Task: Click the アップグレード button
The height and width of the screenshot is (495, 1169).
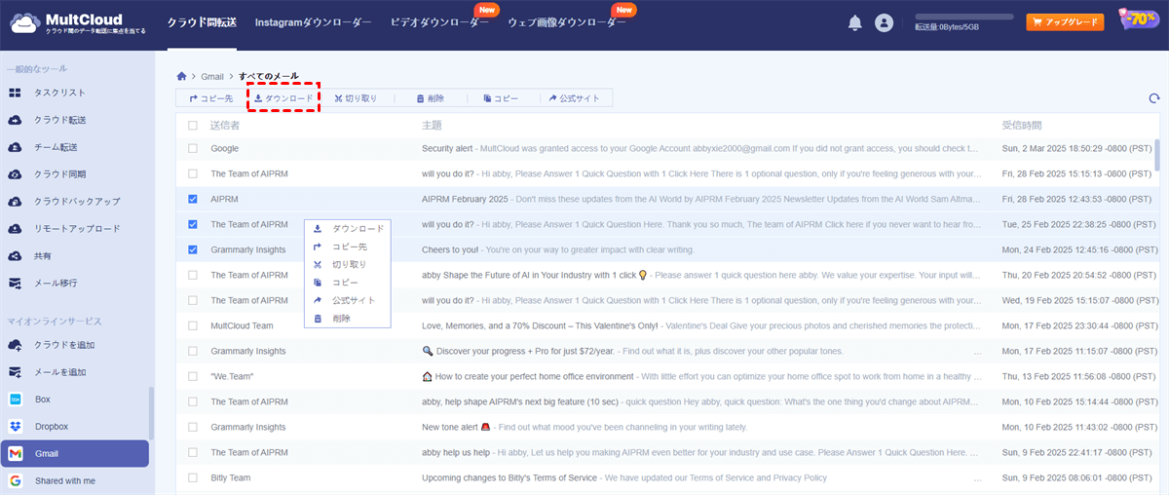Action: coord(1065,22)
